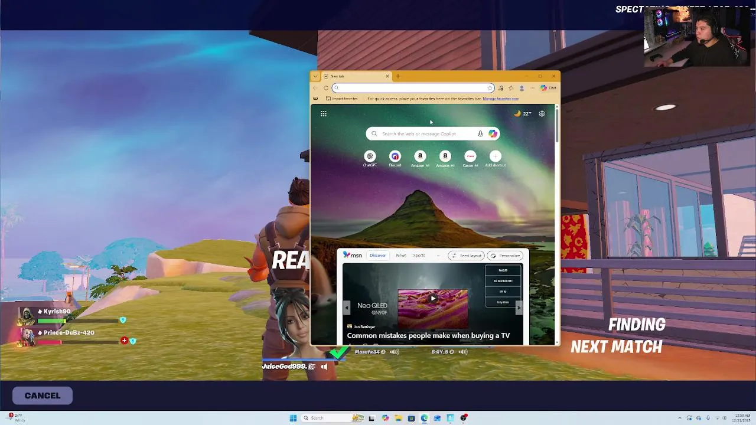Open new tab page settings gear

click(x=542, y=113)
